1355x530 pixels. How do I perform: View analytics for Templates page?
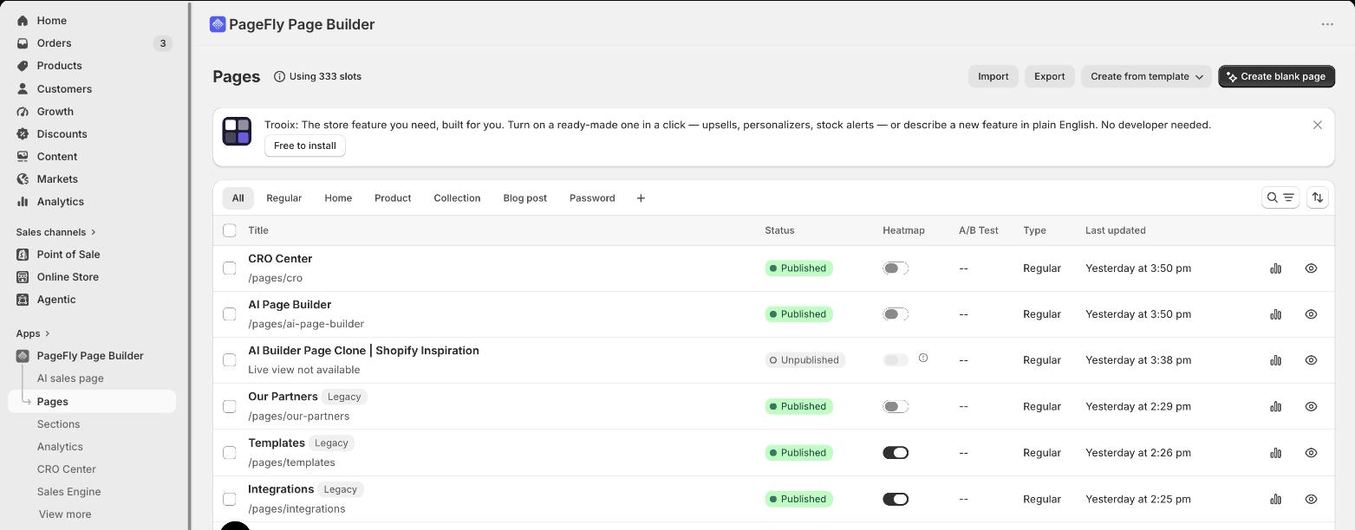pos(1275,453)
